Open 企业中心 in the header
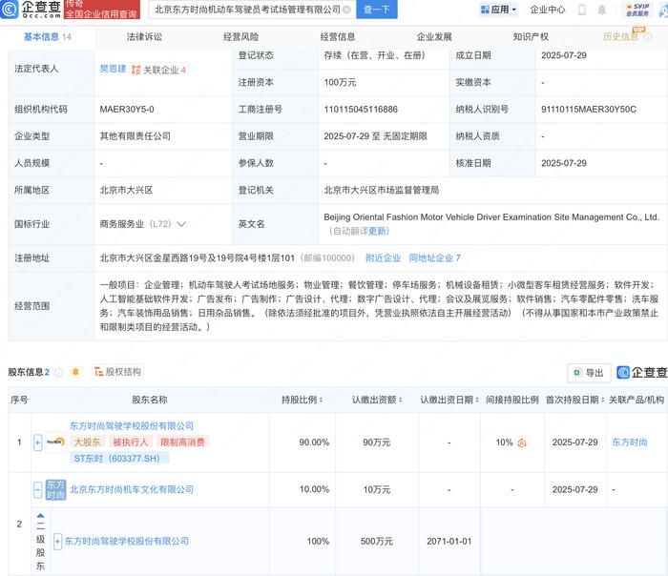The width and height of the screenshot is (668, 576). point(548,10)
